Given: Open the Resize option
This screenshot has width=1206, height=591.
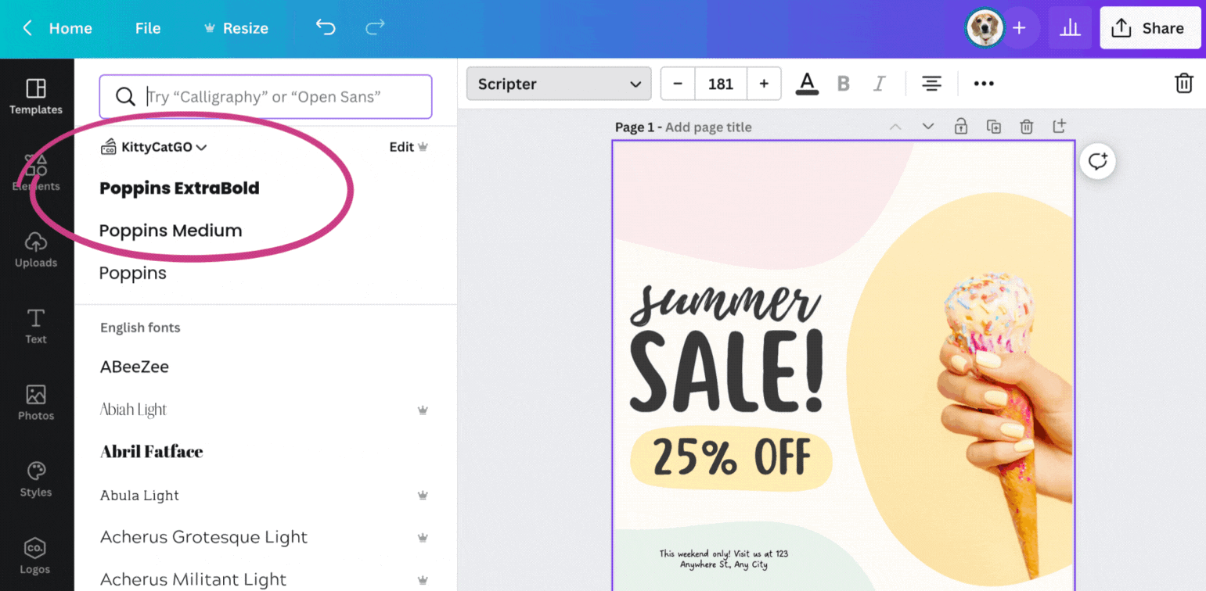Looking at the screenshot, I should click(x=236, y=28).
